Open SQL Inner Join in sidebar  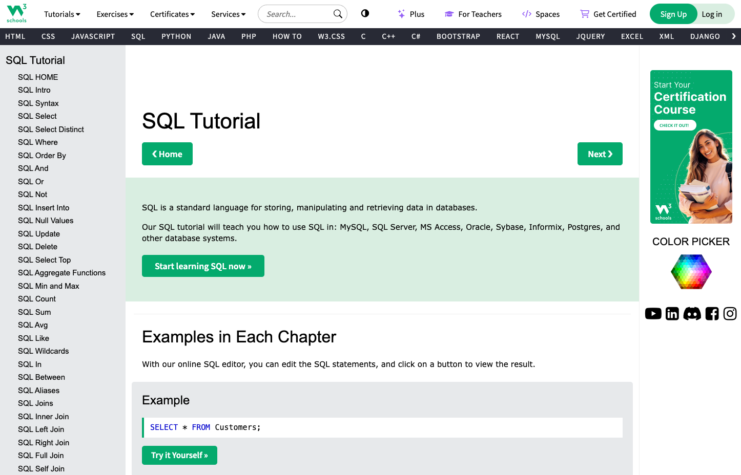[44, 417]
